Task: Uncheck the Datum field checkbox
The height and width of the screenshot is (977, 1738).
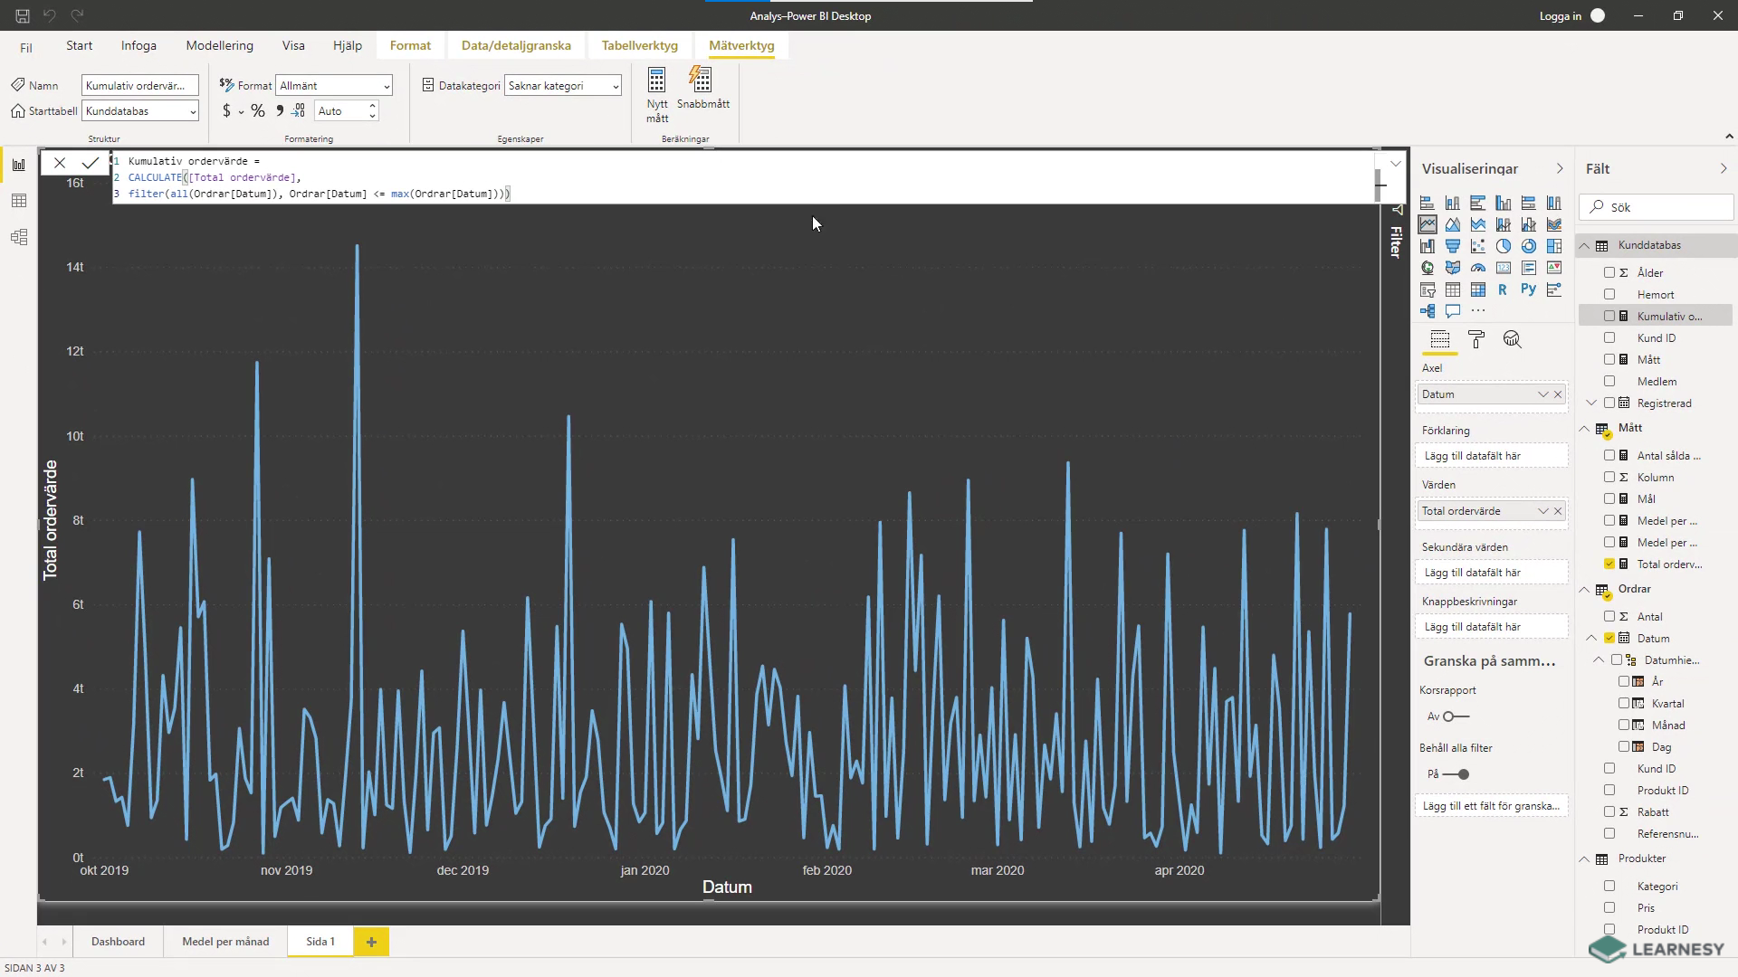Action: (x=1609, y=638)
